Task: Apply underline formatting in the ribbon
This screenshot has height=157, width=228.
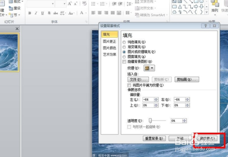Action: tap(42, 13)
